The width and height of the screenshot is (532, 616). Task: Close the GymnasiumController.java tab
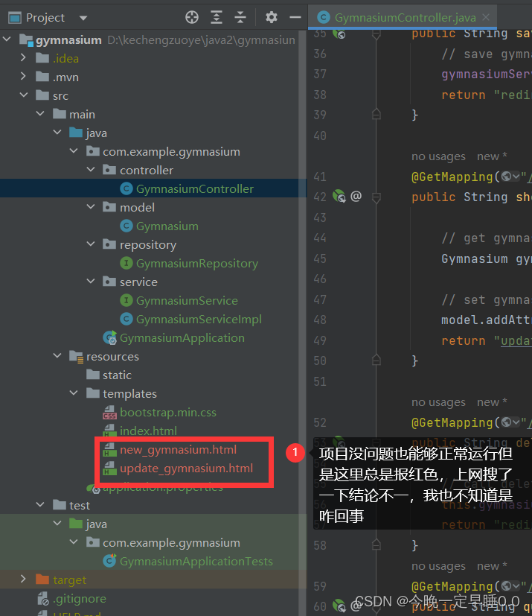pos(486,17)
